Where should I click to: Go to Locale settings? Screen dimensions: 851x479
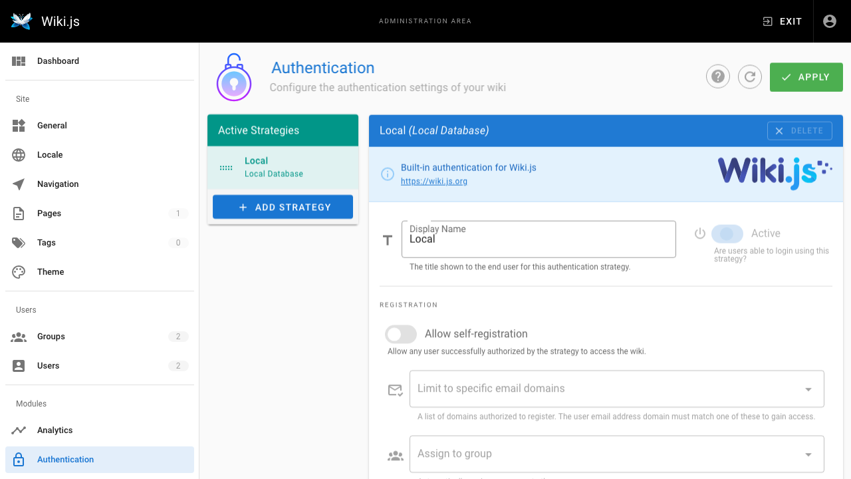pyautogui.click(x=100, y=155)
